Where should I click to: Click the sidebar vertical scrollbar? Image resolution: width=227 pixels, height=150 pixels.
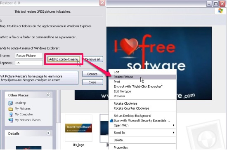click(58, 106)
